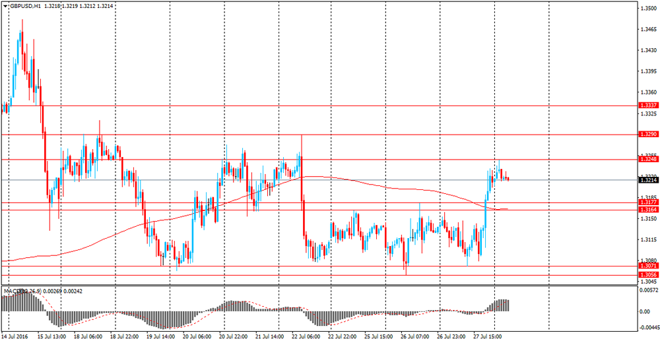Viewport: 660px width, 343px height.
Task: Click the 0.00572 MACD scale label
Action: click(x=648, y=290)
